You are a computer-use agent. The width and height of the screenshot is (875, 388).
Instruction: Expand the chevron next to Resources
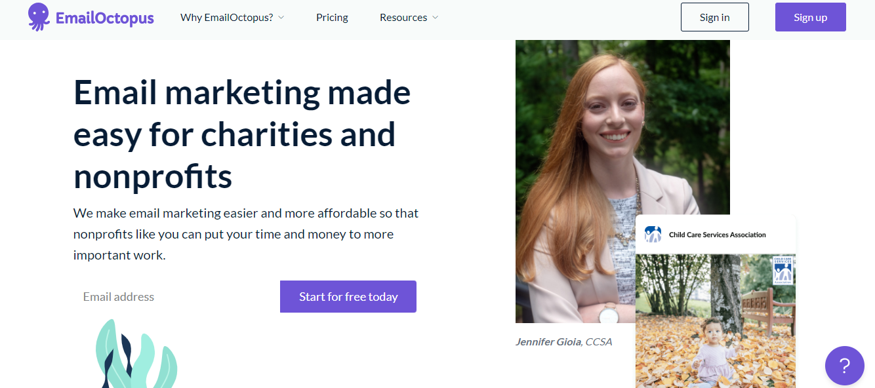[435, 18]
